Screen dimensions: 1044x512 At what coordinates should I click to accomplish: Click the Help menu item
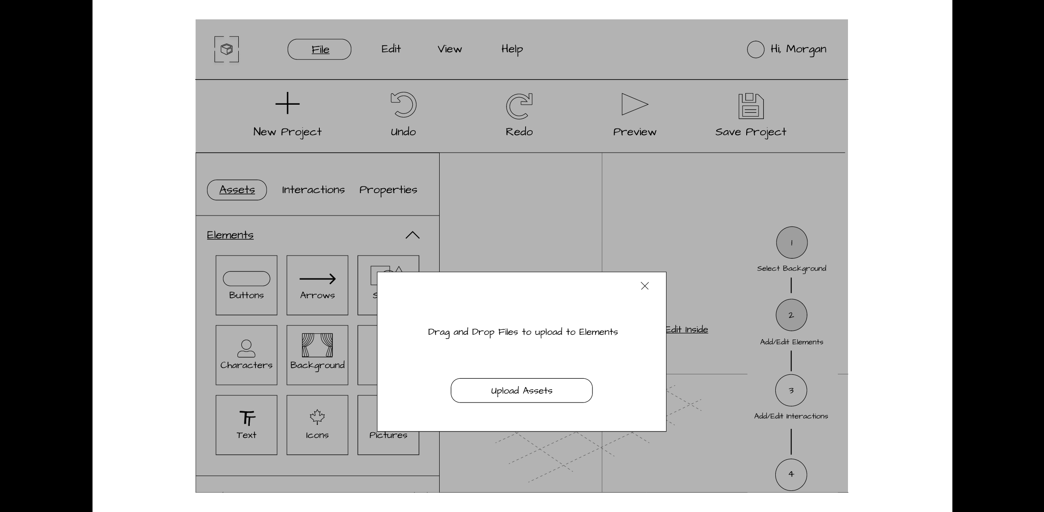(512, 48)
